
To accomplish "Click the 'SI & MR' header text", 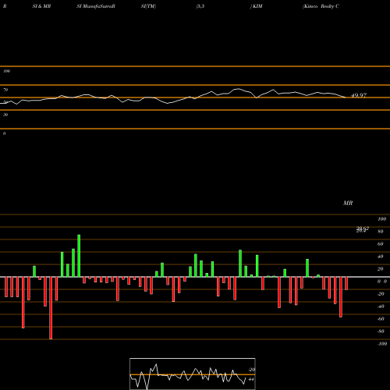I will point(41,6).
